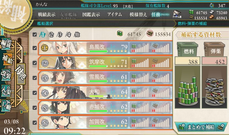
Task: Click the まとめて補給 resupply all button
Action: click(201, 127)
